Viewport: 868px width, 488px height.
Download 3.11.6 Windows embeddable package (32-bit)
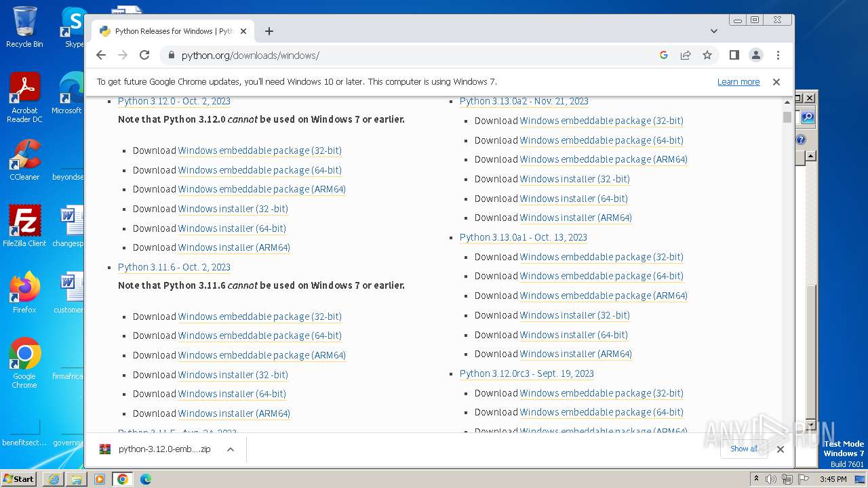point(260,317)
